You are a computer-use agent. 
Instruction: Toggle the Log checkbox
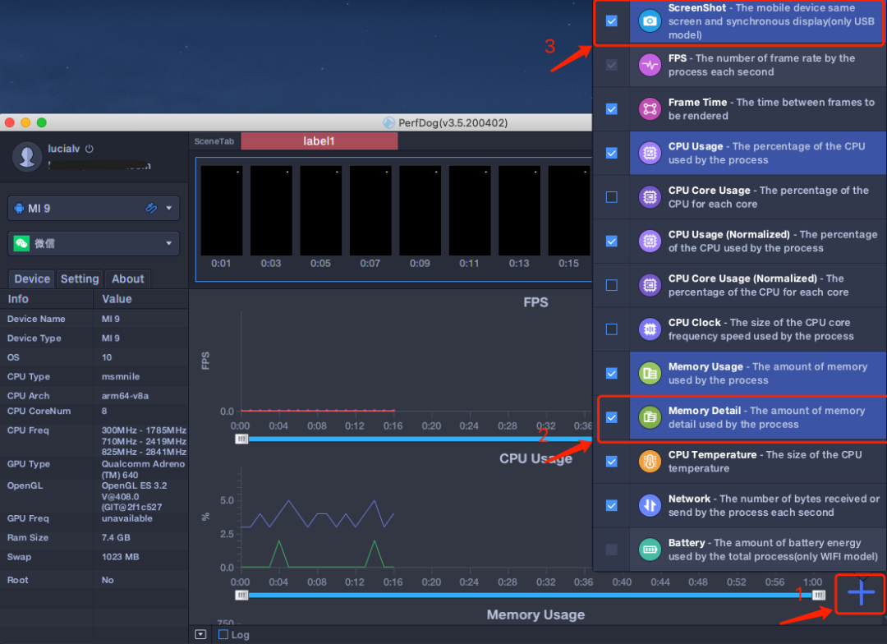pos(223,635)
